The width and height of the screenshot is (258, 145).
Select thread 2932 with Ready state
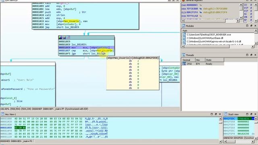(x=203, y=64)
